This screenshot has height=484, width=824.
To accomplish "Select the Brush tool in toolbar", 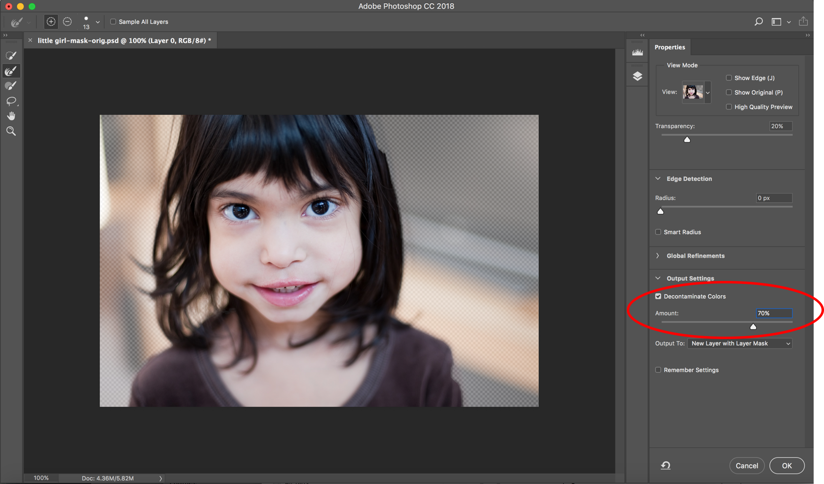I will 11,86.
